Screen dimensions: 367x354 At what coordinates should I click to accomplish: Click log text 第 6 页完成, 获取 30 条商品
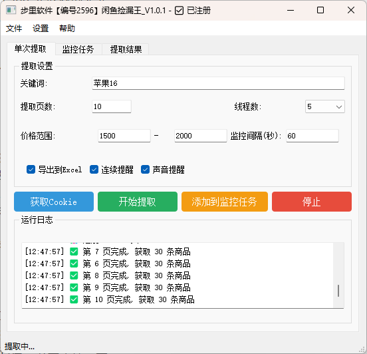click(x=136, y=264)
